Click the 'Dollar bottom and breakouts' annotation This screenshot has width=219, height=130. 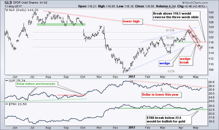click(37, 84)
